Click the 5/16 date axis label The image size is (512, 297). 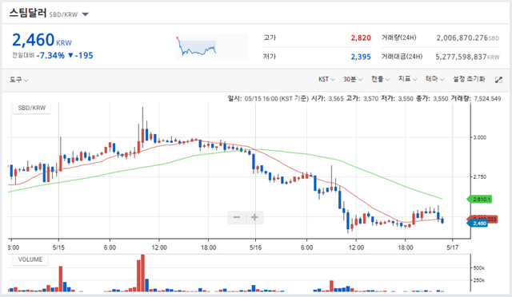[x=255, y=247]
